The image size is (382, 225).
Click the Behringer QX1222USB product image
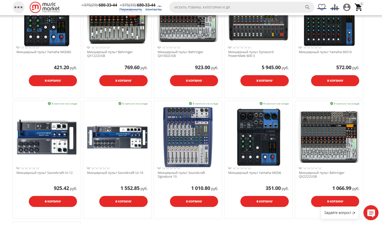(x=117, y=30)
